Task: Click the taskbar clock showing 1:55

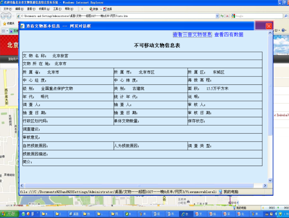Action: coord(286,214)
